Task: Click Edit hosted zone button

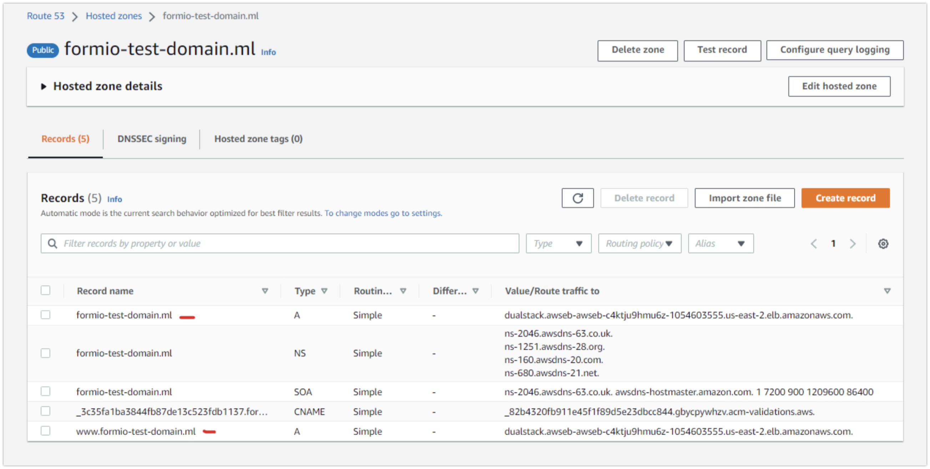Action: pos(839,86)
